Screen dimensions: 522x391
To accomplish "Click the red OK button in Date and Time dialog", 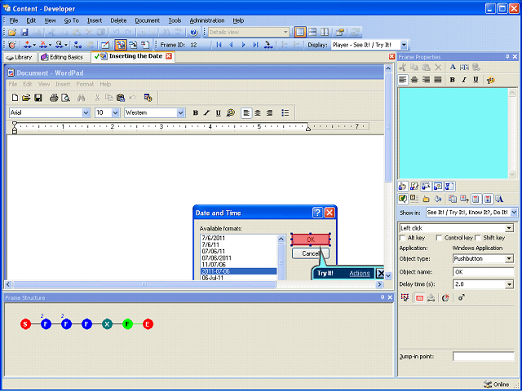I will [311, 239].
